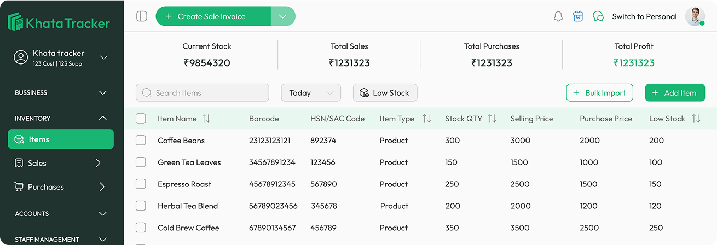The width and height of the screenshot is (717, 245).
Task: Click barcode 23123123121
Action: click(270, 141)
